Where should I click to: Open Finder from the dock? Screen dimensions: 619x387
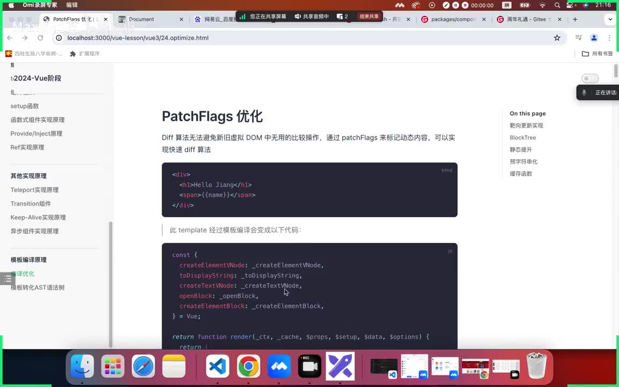pyautogui.click(x=82, y=366)
